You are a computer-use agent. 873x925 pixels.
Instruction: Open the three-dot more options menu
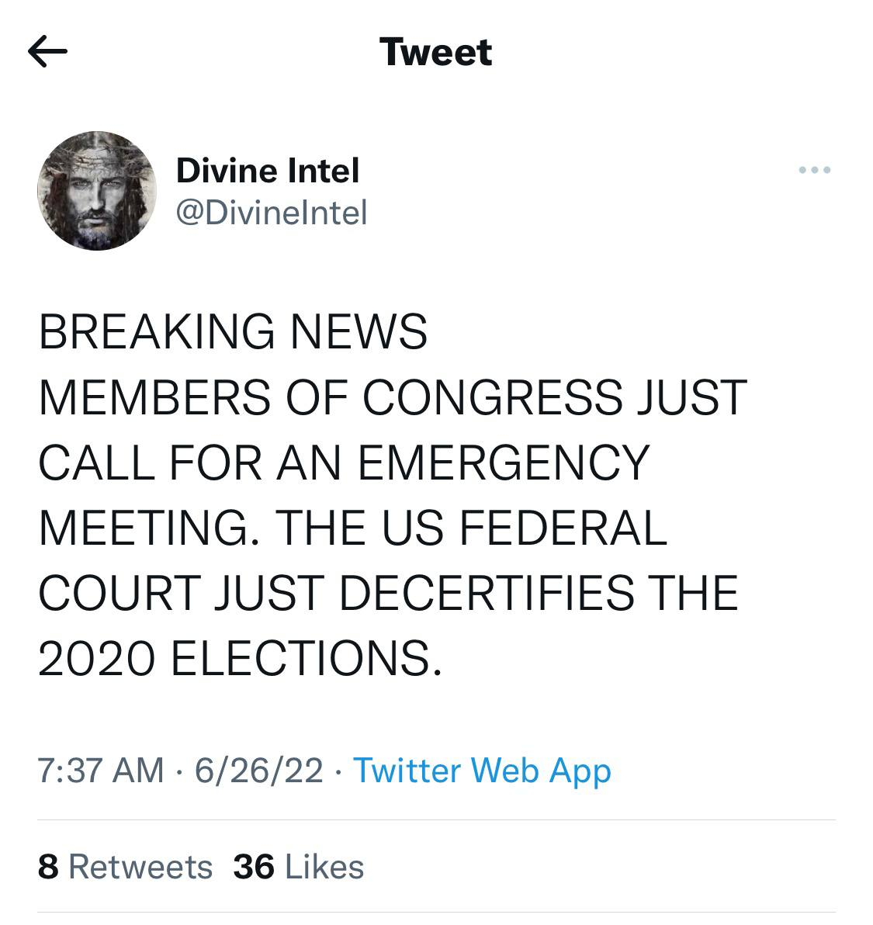pos(815,170)
